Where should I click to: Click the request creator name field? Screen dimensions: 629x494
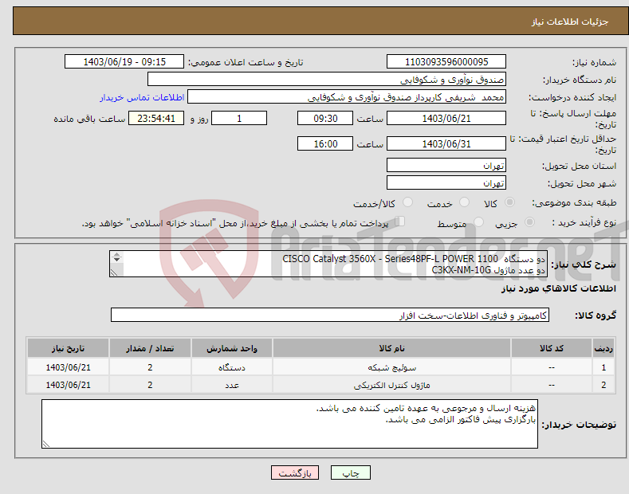click(347, 97)
